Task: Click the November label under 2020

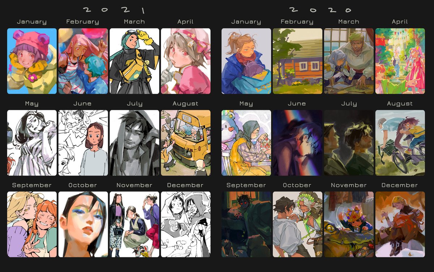Action: [349, 185]
